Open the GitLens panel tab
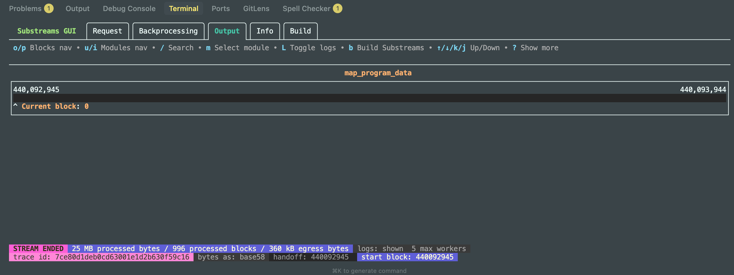The image size is (734, 275). pyautogui.click(x=256, y=9)
